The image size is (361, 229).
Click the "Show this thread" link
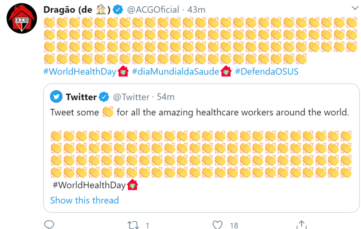click(84, 200)
